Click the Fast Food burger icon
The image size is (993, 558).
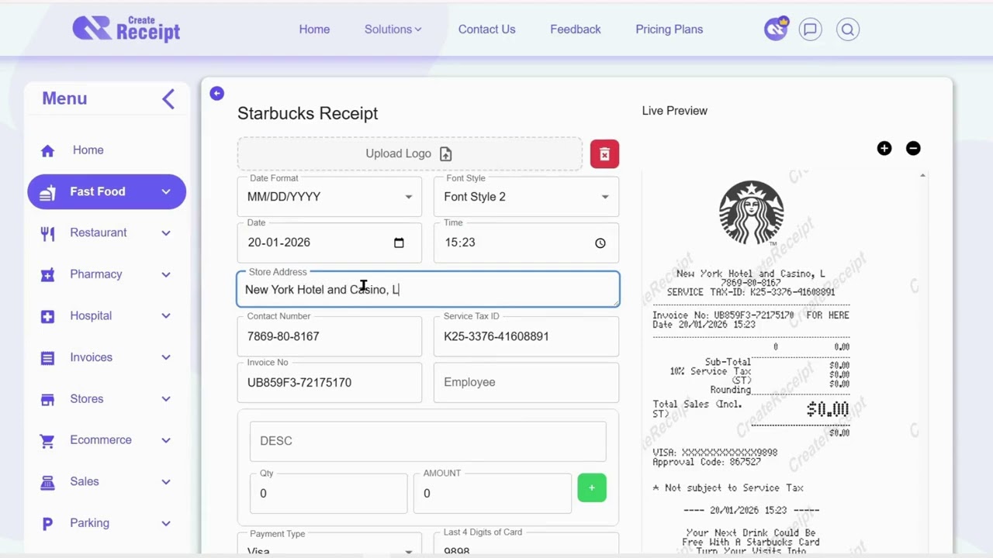pos(47,192)
